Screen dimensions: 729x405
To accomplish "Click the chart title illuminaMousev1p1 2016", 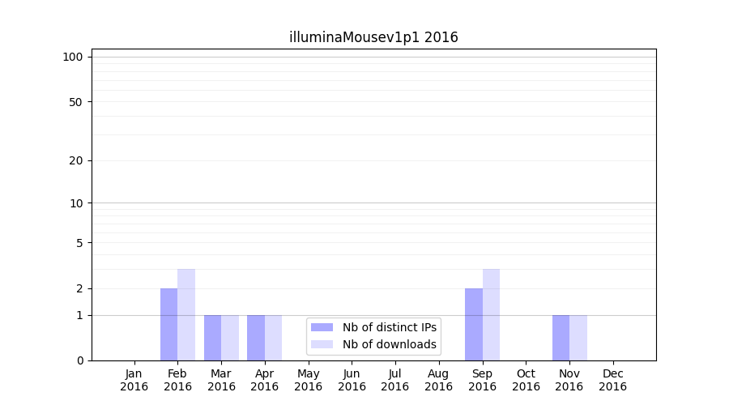I will pos(373,37).
